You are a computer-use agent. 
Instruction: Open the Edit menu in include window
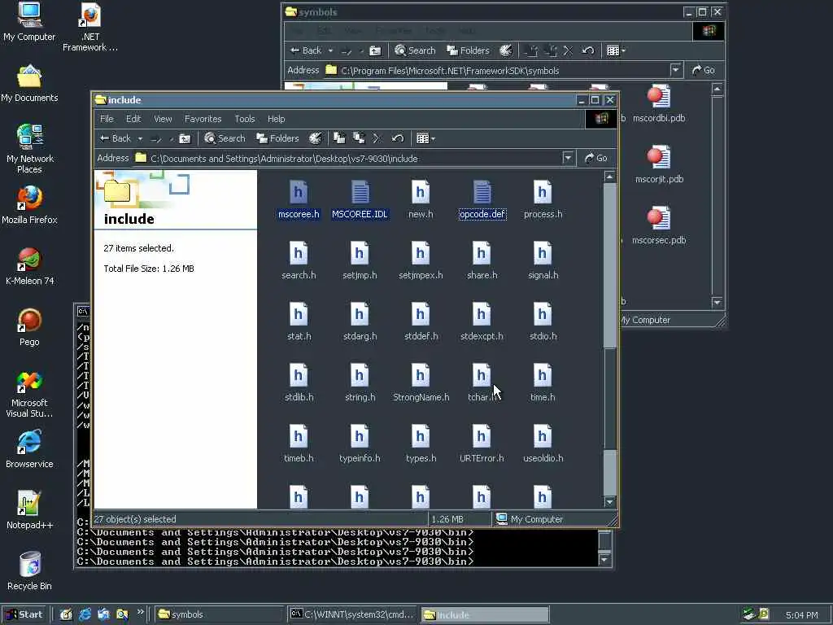pyautogui.click(x=133, y=119)
